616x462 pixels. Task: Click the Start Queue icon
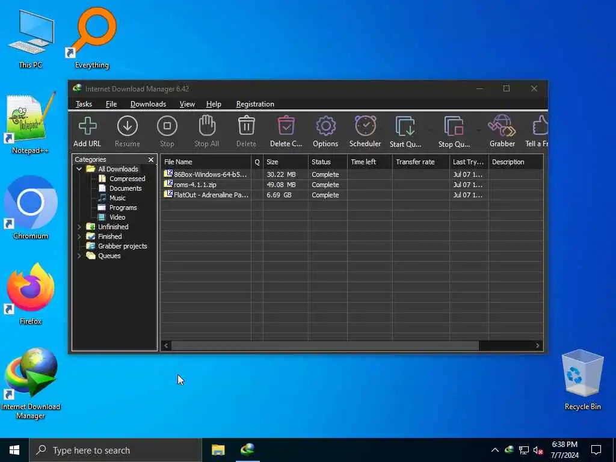pyautogui.click(x=405, y=126)
